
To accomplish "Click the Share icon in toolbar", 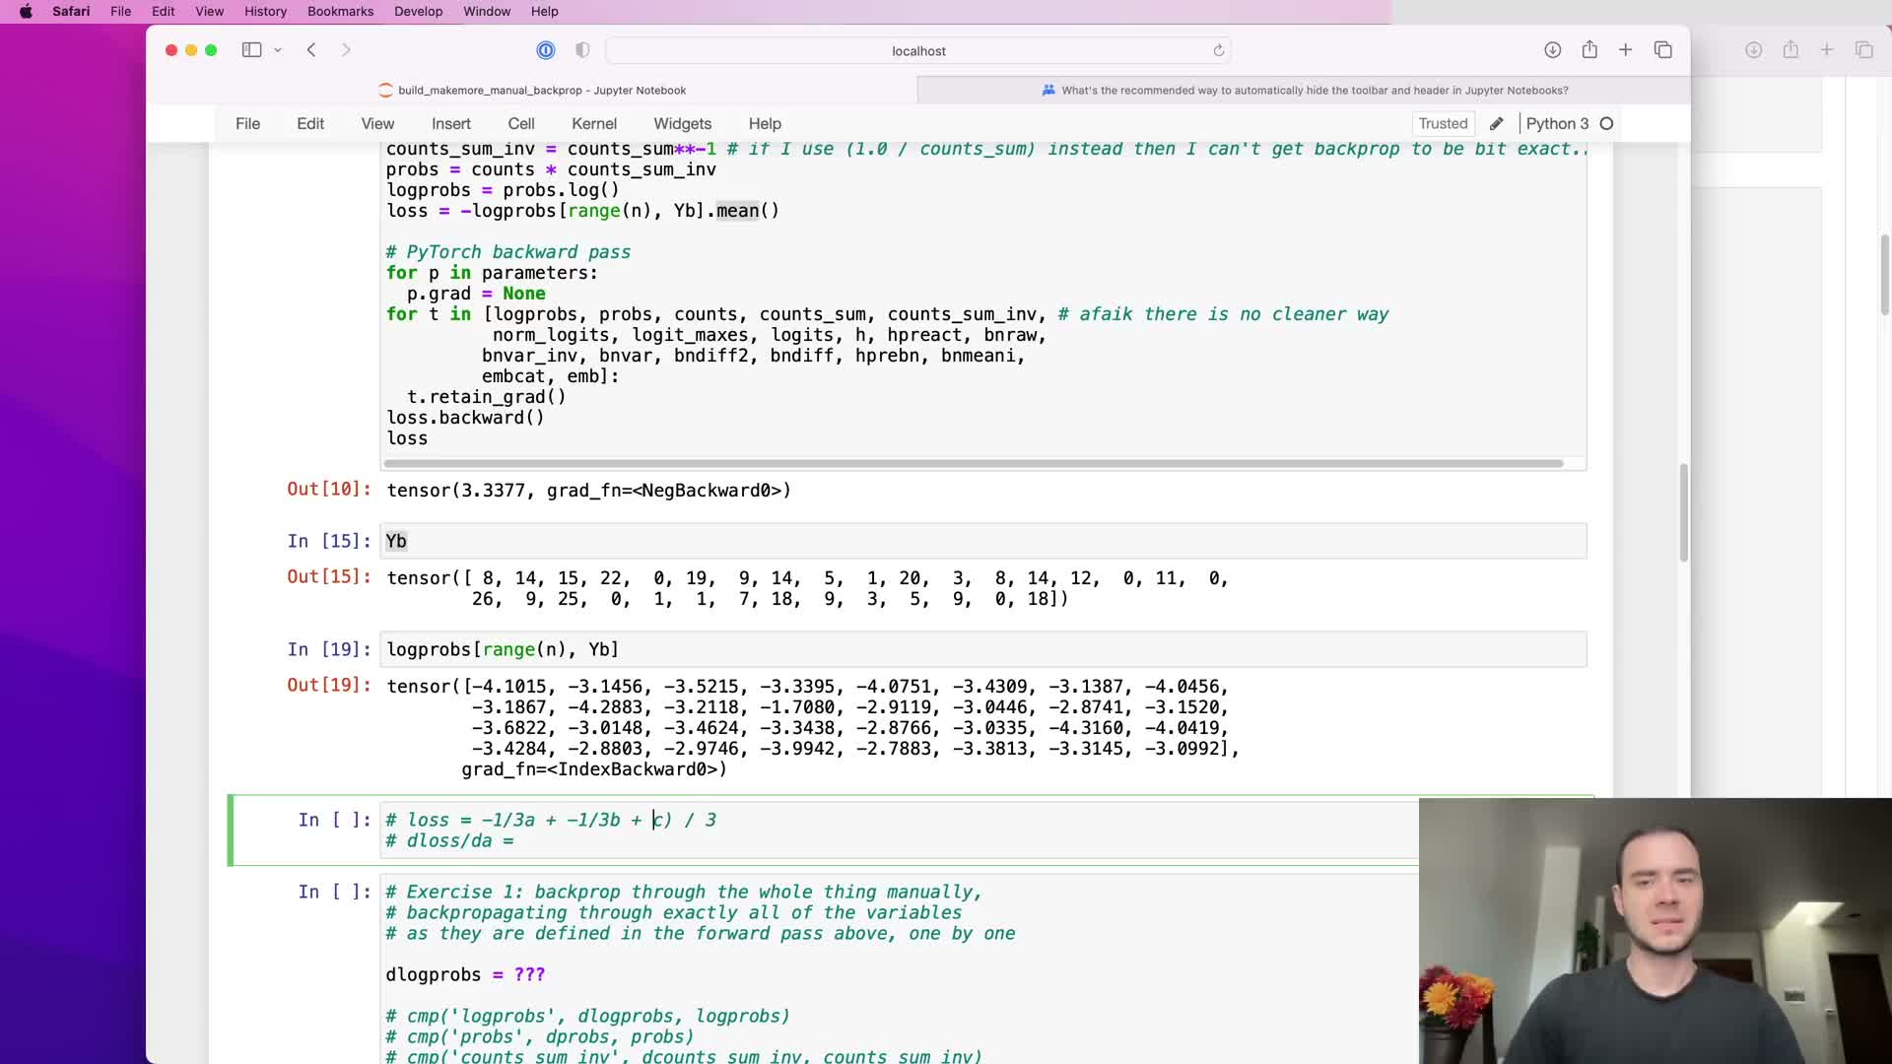I will click(1589, 50).
